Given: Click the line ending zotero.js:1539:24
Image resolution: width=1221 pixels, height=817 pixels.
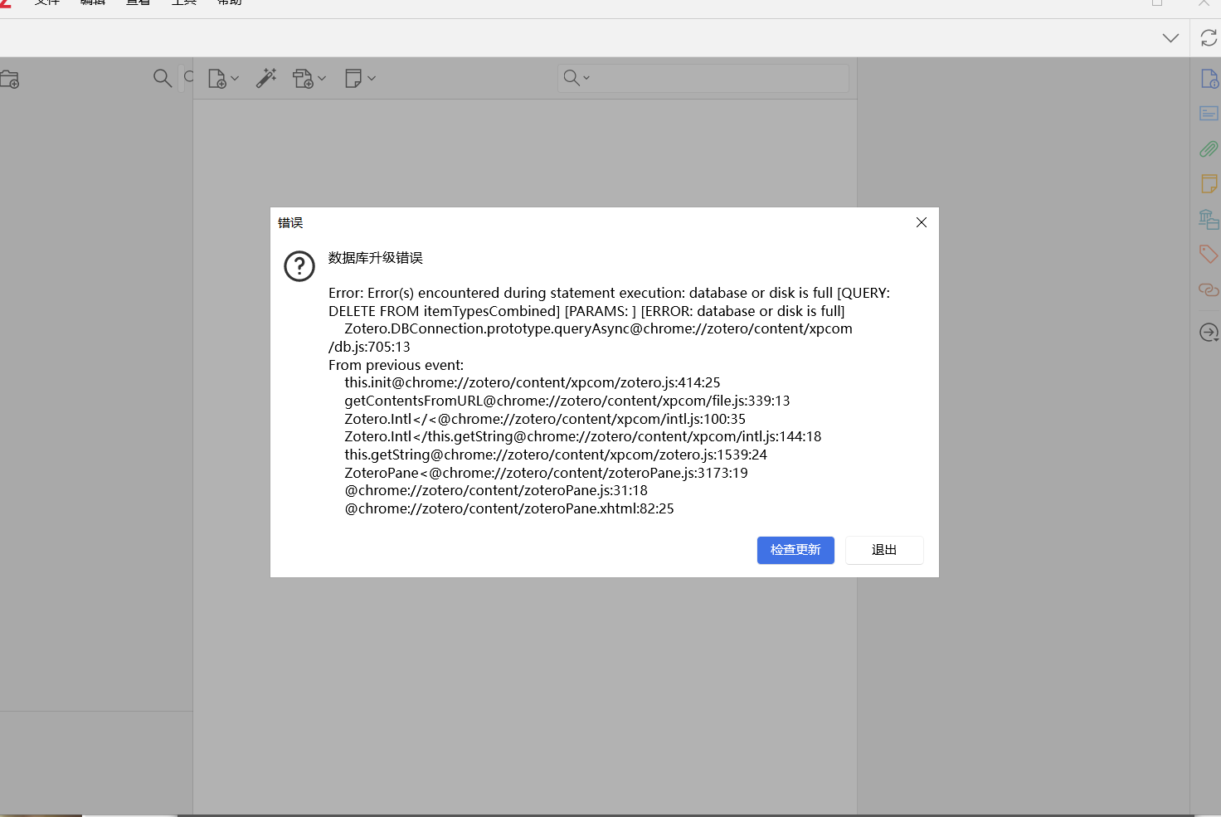Looking at the screenshot, I should [556, 455].
